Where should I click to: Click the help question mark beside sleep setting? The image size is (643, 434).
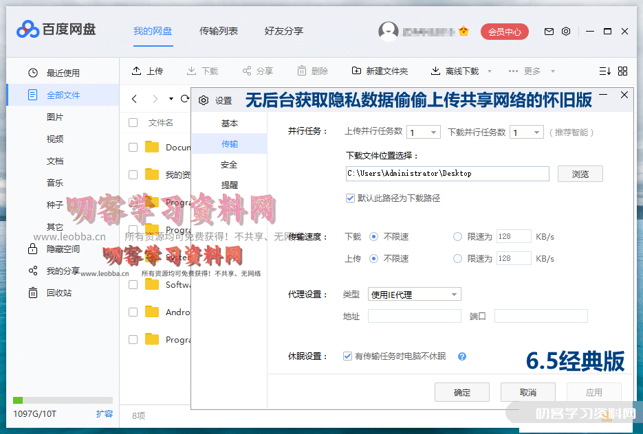pyautogui.click(x=462, y=356)
